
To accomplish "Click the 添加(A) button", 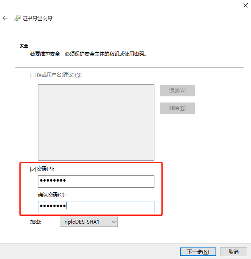I will [178, 91].
